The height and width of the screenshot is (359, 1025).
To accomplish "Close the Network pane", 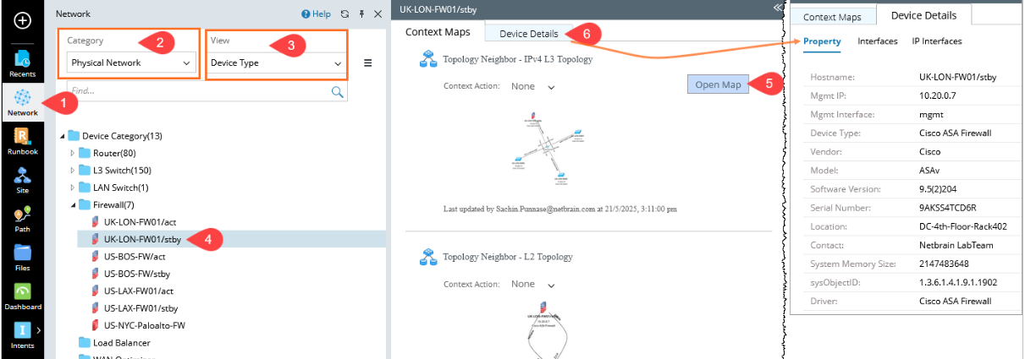I will [x=377, y=14].
